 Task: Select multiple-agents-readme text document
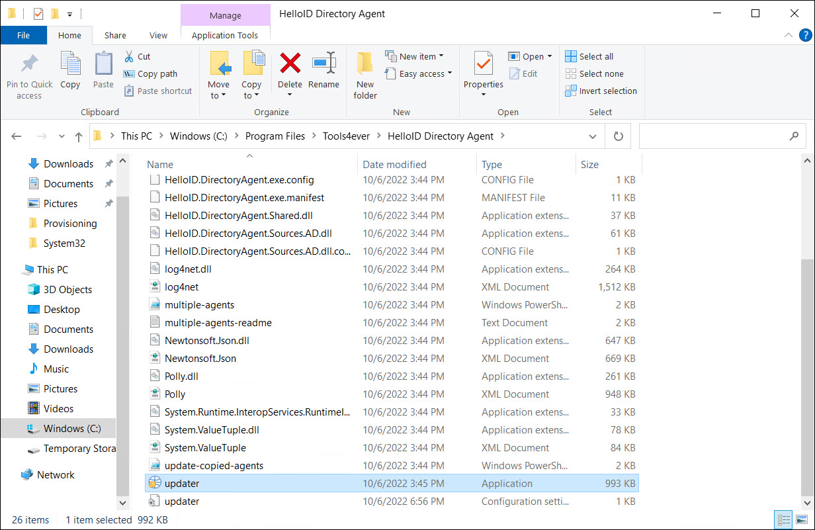click(x=392, y=323)
